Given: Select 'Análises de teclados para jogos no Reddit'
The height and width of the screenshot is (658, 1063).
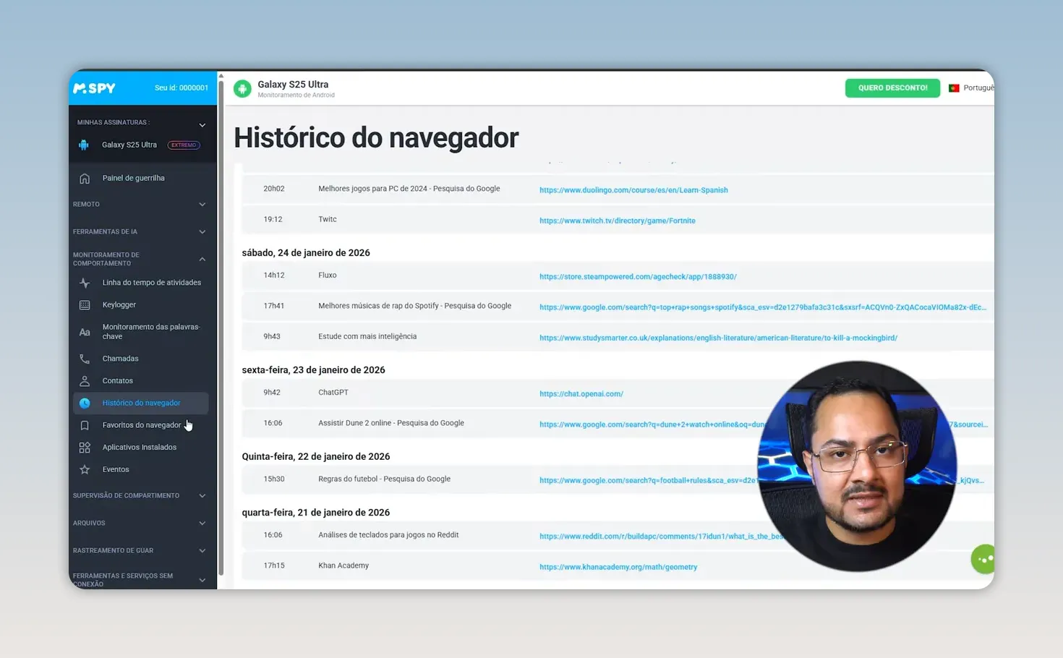Looking at the screenshot, I should [389, 535].
